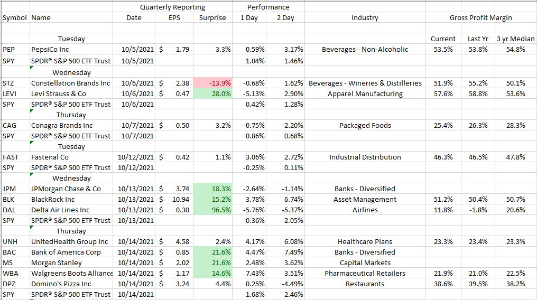
Task: Select the red -13.9% surprise cell
Action: click(212, 83)
